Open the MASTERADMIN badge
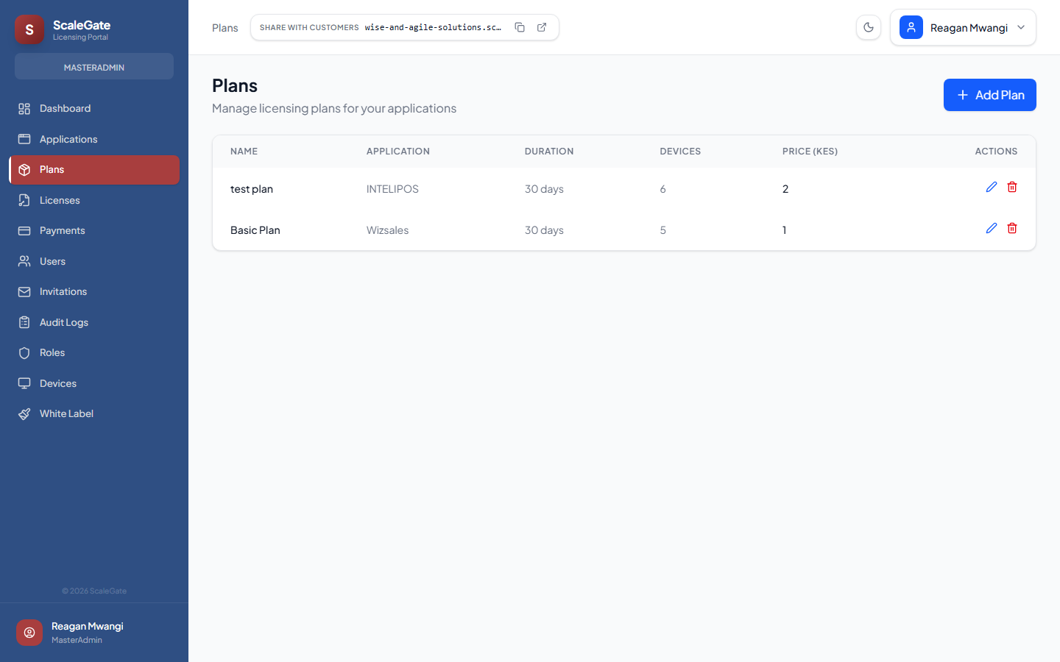This screenshot has height=662, width=1060. 94,66
